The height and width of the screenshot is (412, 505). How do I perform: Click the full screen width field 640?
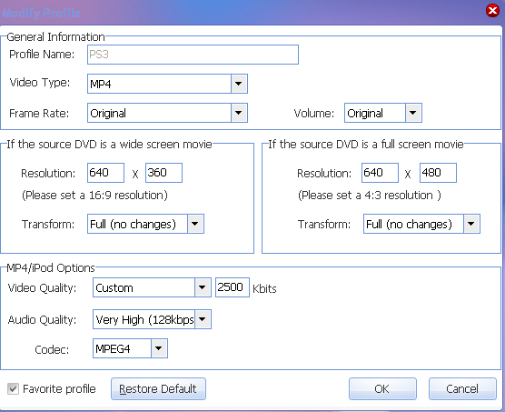pos(380,173)
